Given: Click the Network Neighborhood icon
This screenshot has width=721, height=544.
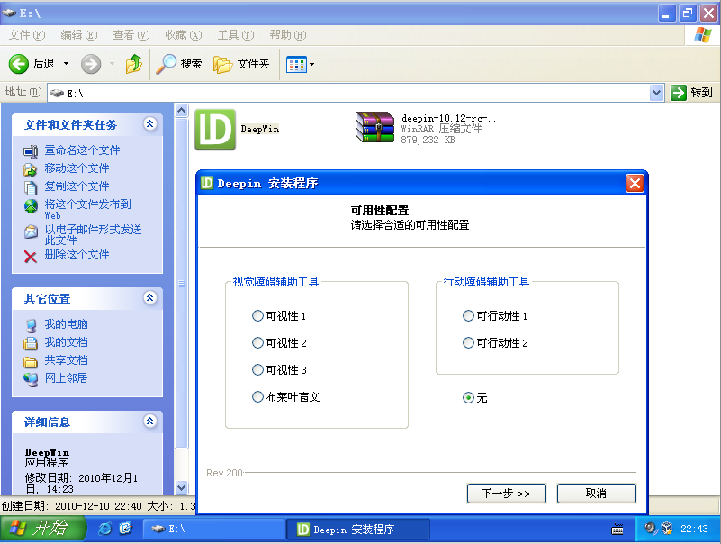Looking at the screenshot, I should [x=31, y=379].
